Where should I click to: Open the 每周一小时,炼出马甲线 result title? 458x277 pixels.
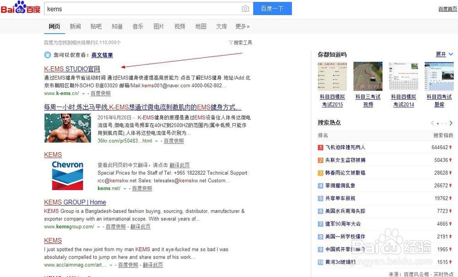point(143,107)
